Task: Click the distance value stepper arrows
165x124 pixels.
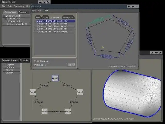Action: 74,65
